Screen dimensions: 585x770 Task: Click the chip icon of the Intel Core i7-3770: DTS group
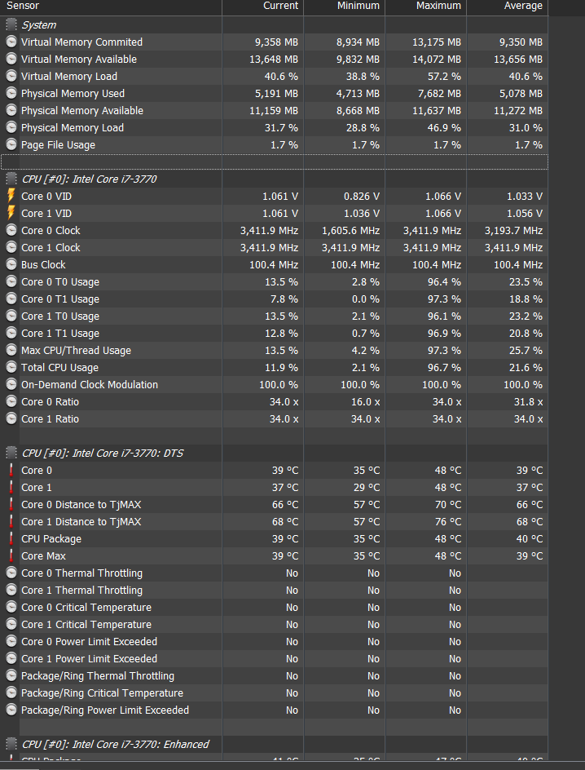11,453
